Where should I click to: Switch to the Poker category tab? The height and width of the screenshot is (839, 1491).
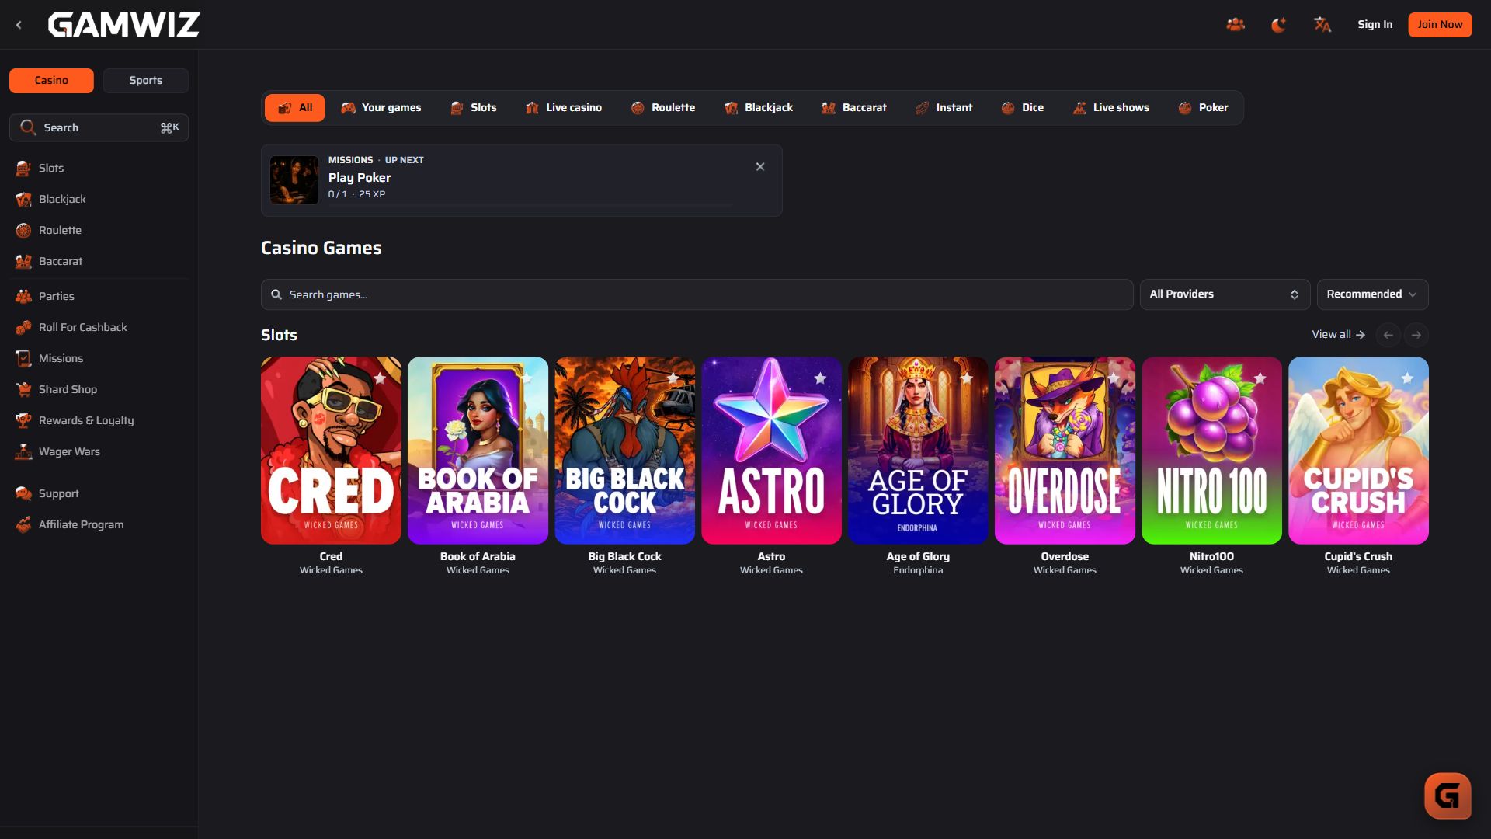pyautogui.click(x=1204, y=108)
